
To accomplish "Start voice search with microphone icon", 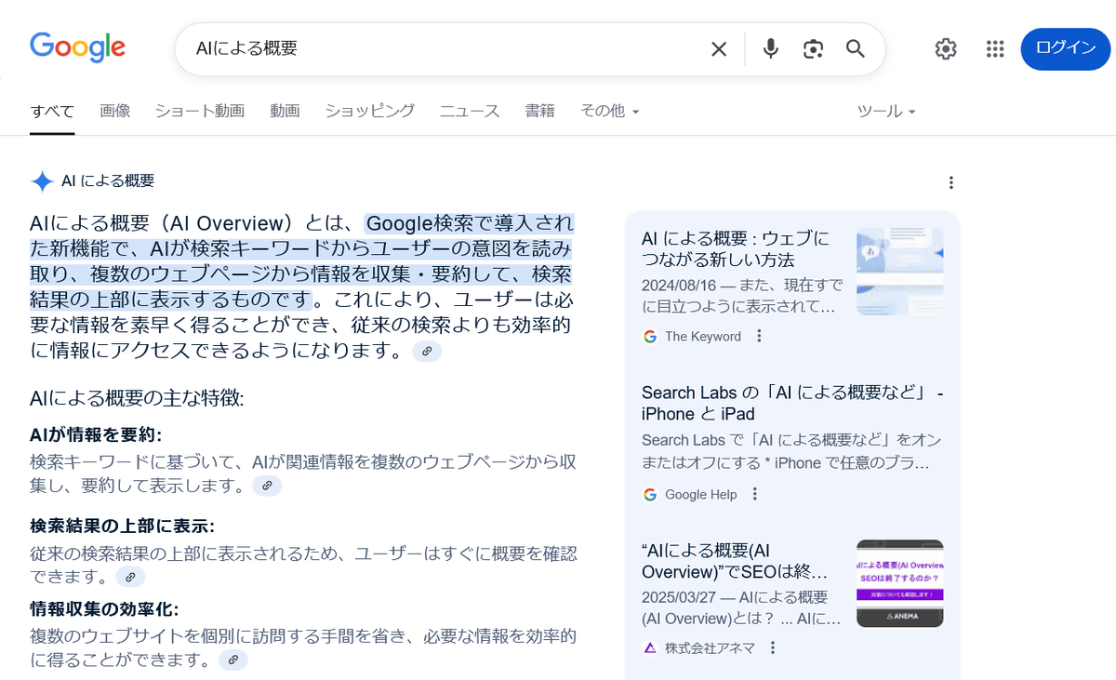I will pos(770,49).
